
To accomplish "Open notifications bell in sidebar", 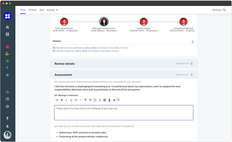I will (x=7, y=126).
